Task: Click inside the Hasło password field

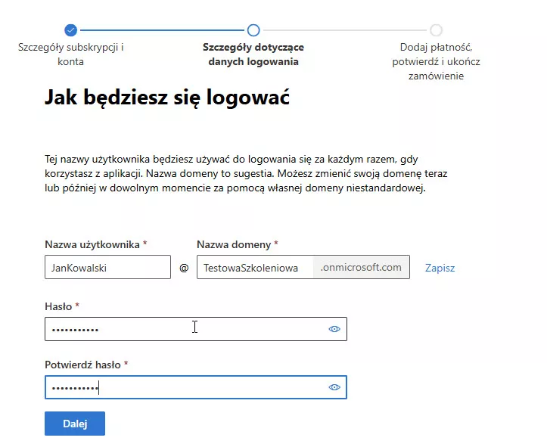Action: [x=182, y=329]
